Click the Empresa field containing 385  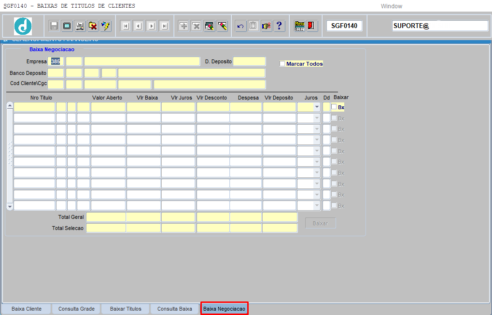(56, 61)
